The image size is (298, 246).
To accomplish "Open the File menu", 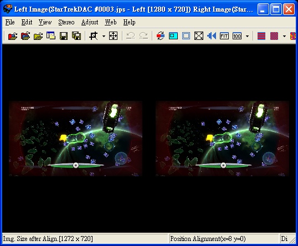I will tap(10, 22).
